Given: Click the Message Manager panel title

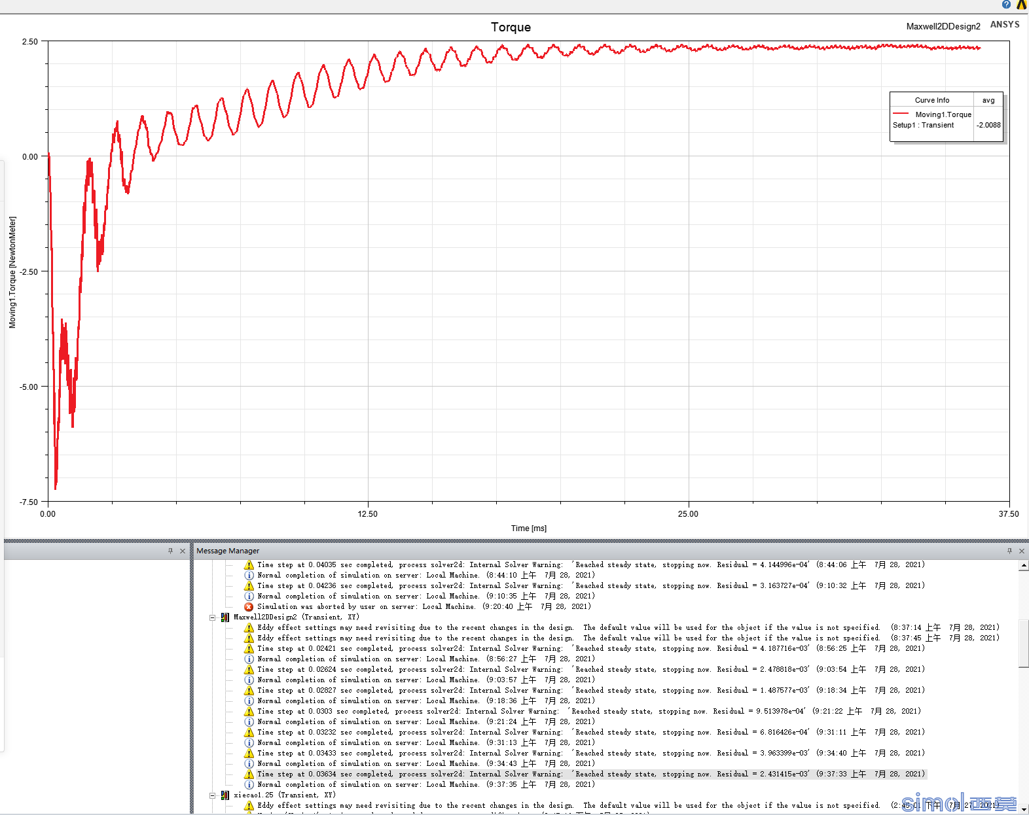Looking at the screenshot, I should coord(228,551).
